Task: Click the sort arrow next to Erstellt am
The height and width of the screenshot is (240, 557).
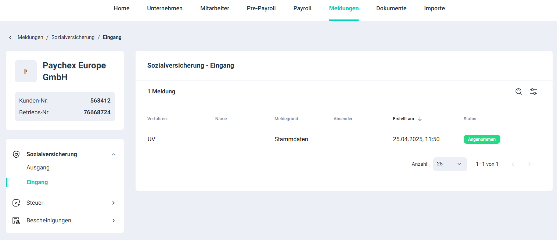Action: click(420, 119)
